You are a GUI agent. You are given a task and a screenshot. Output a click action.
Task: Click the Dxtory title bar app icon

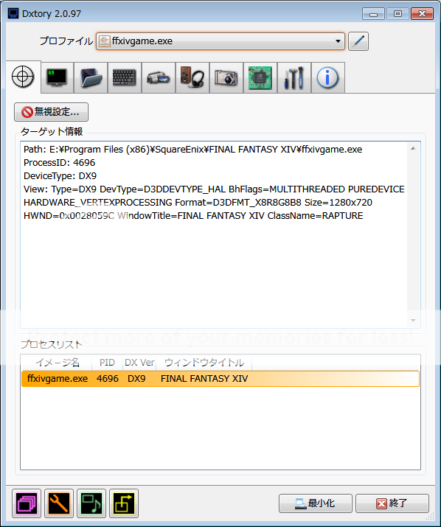[13, 14]
